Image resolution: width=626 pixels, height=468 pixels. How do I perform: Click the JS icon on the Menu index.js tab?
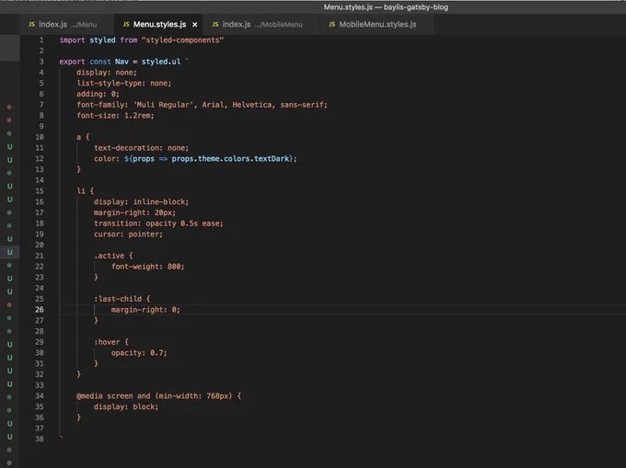(31, 24)
